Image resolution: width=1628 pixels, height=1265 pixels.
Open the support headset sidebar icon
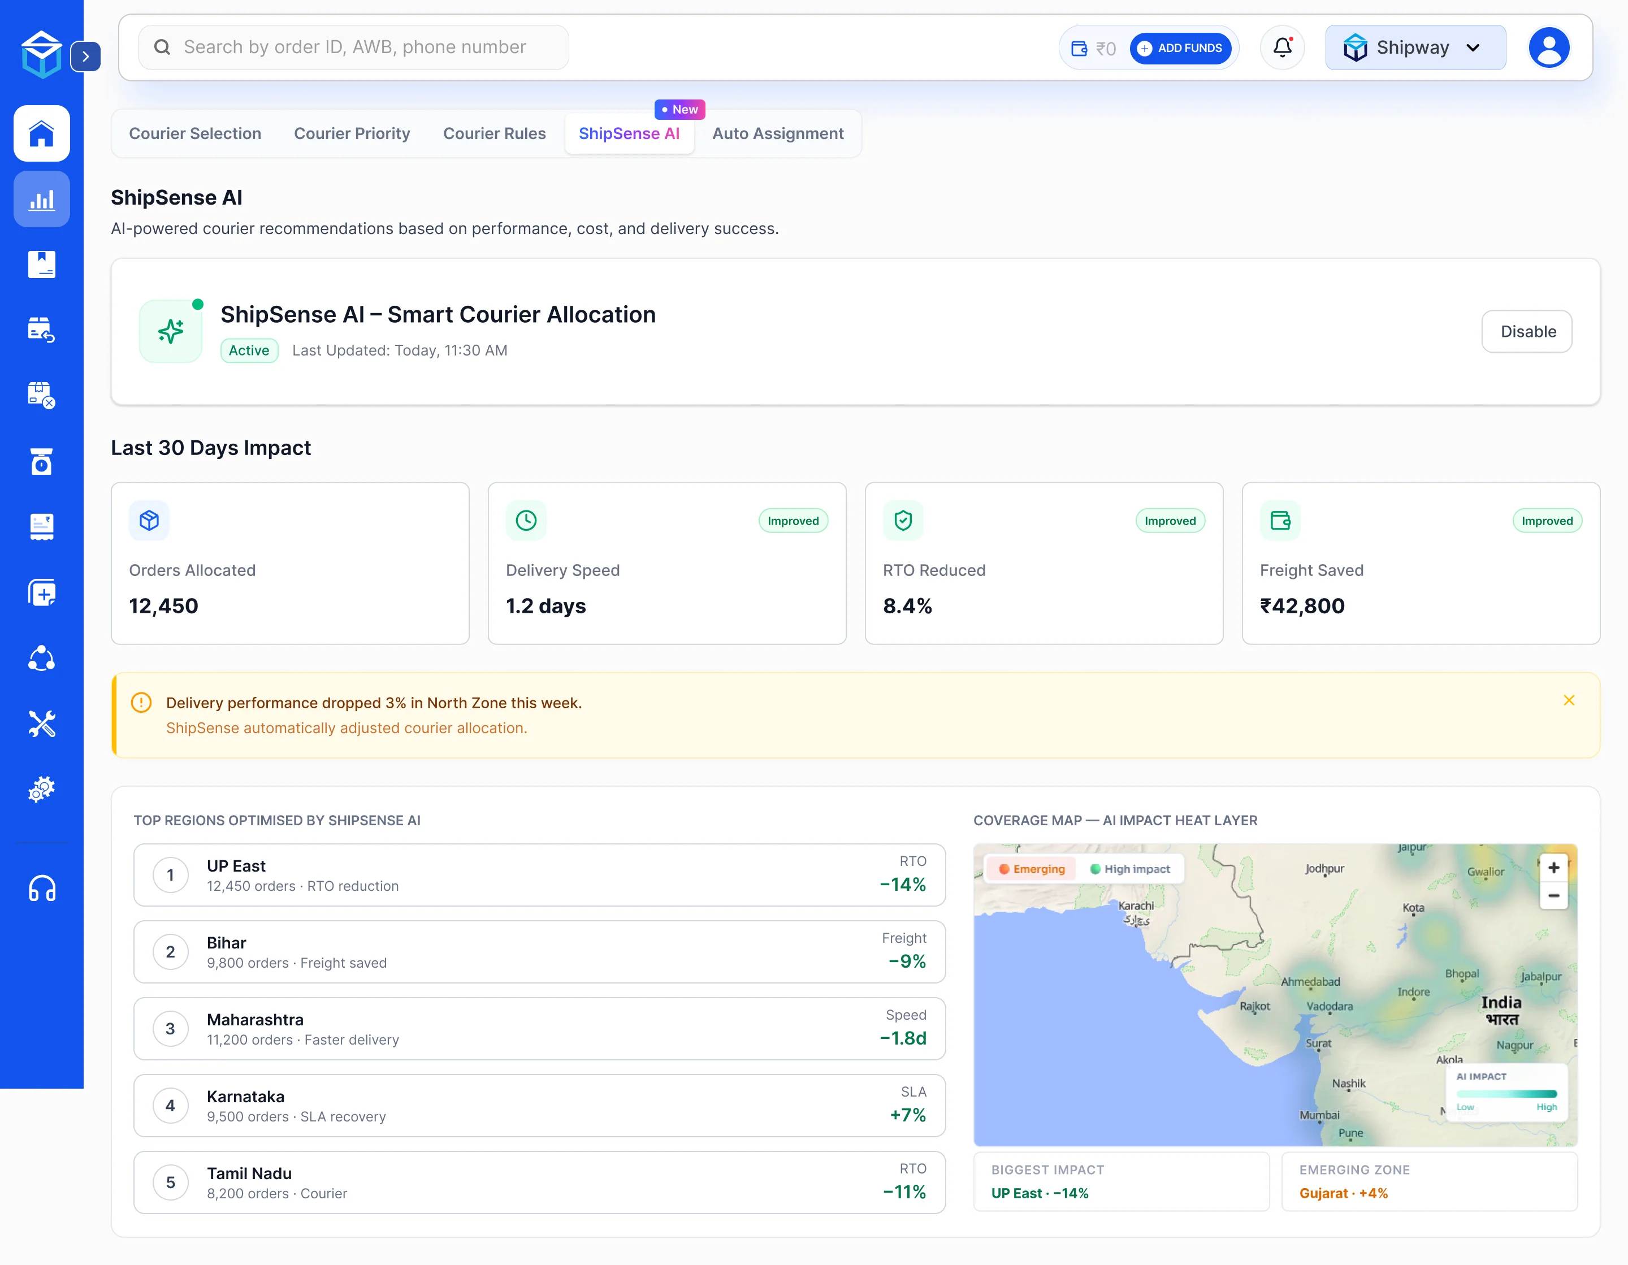[42, 889]
